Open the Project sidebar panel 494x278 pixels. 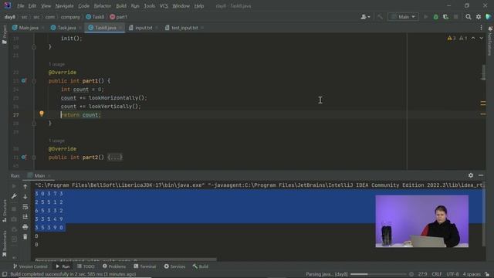4,35
